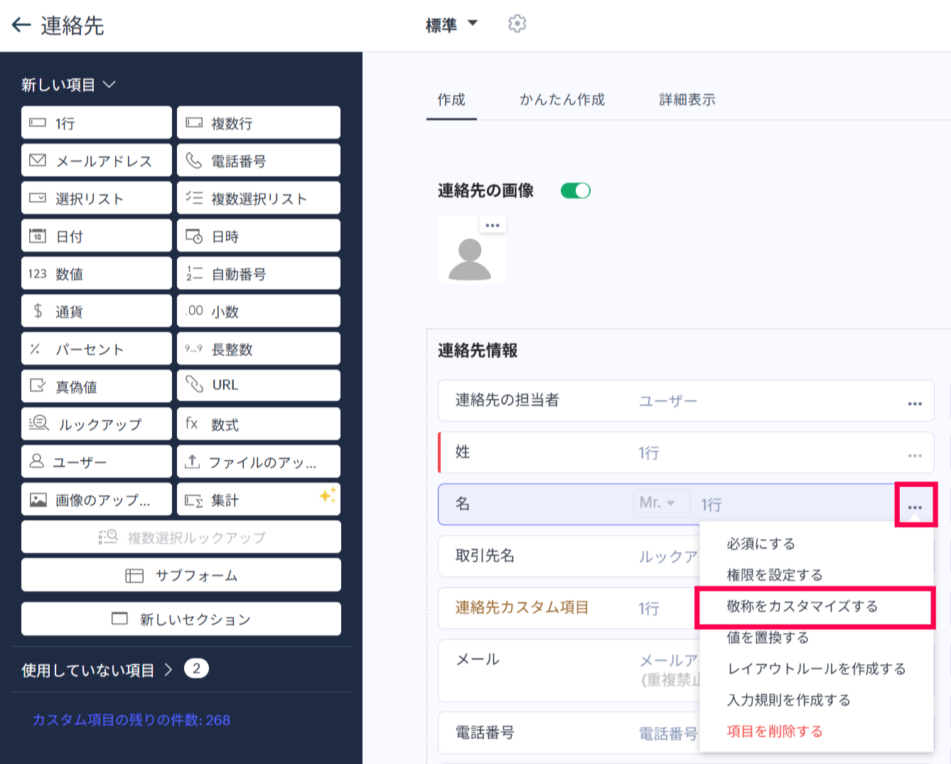Select the 電話番号 field type
This screenshot has width=951, height=764.
coord(259,161)
